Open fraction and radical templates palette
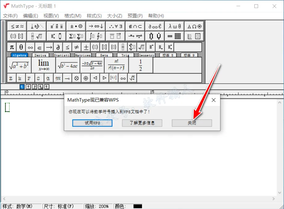This screenshot has height=209, width=284. point(37,36)
